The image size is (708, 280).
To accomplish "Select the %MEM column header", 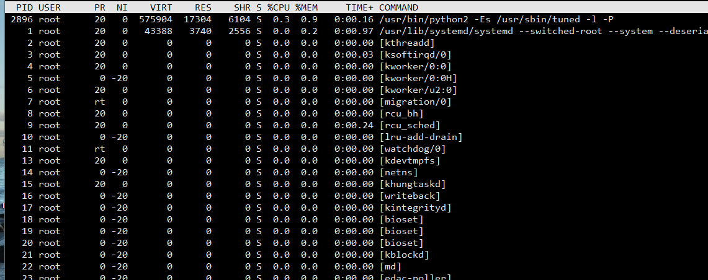I will 307,7.
